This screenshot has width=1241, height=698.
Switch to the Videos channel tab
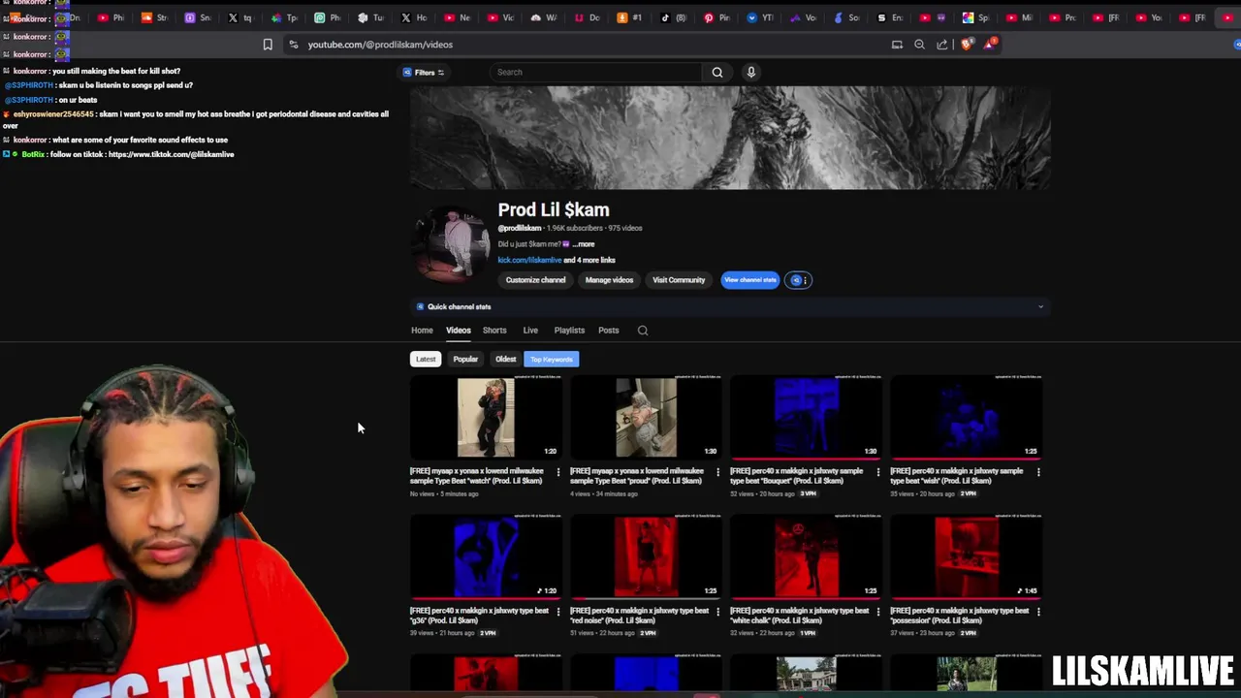click(x=458, y=331)
